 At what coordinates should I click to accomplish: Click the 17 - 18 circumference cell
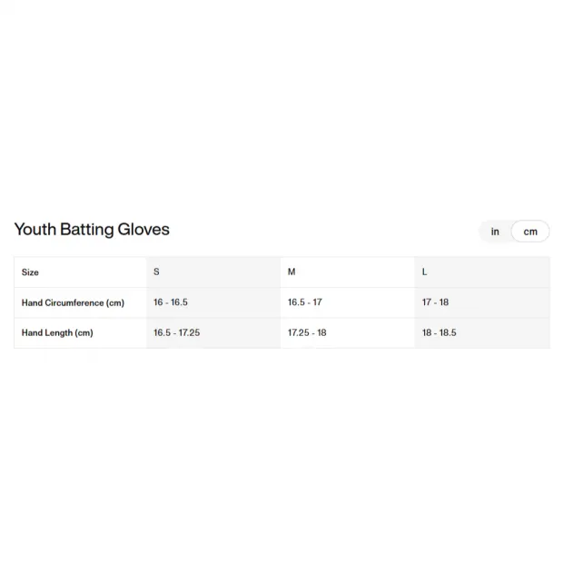point(435,302)
